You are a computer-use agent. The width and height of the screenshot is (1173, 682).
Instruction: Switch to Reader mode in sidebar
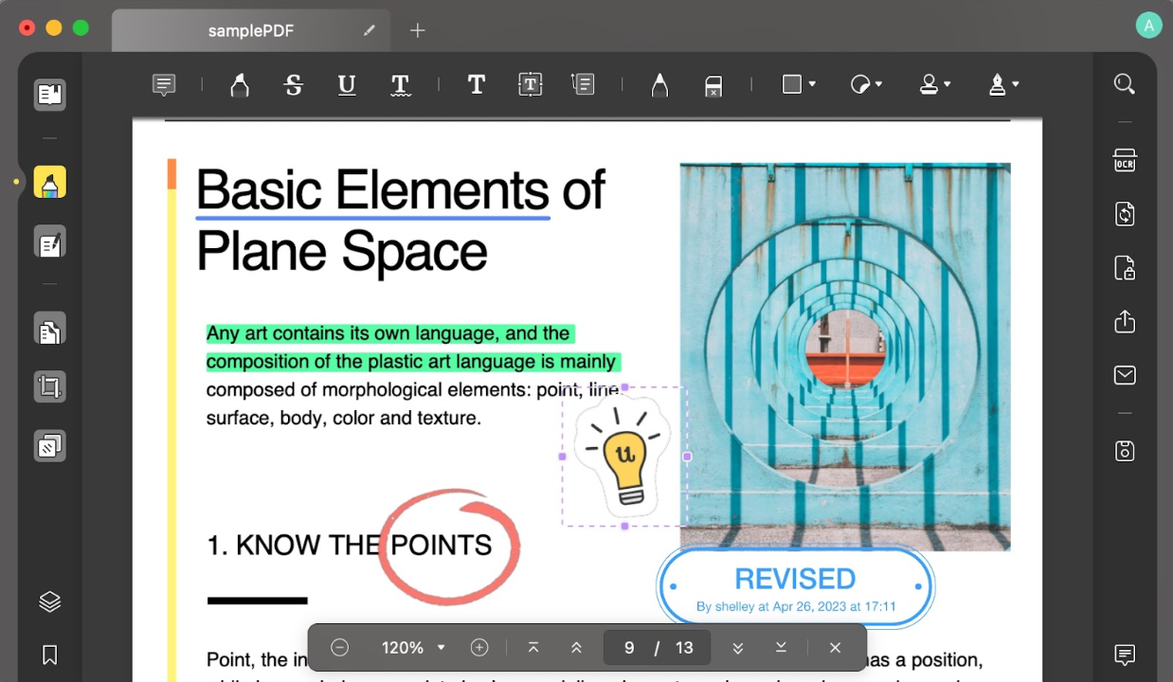[x=50, y=95]
